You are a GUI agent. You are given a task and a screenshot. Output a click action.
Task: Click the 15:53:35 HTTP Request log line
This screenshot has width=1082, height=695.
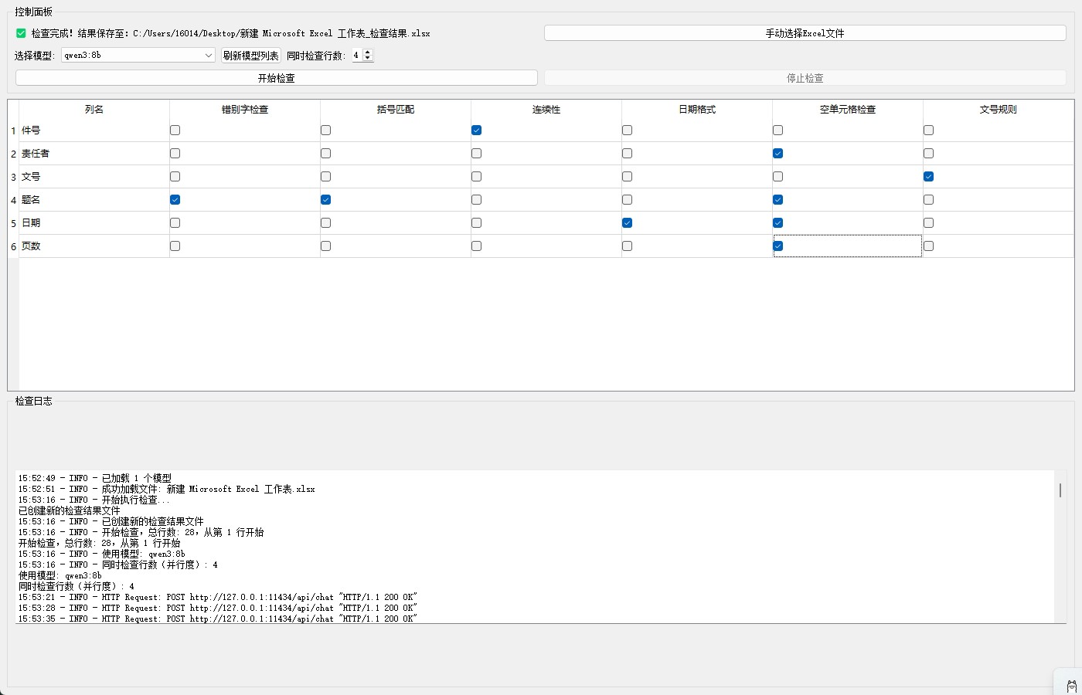pyautogui.click(x=218, y=619)
